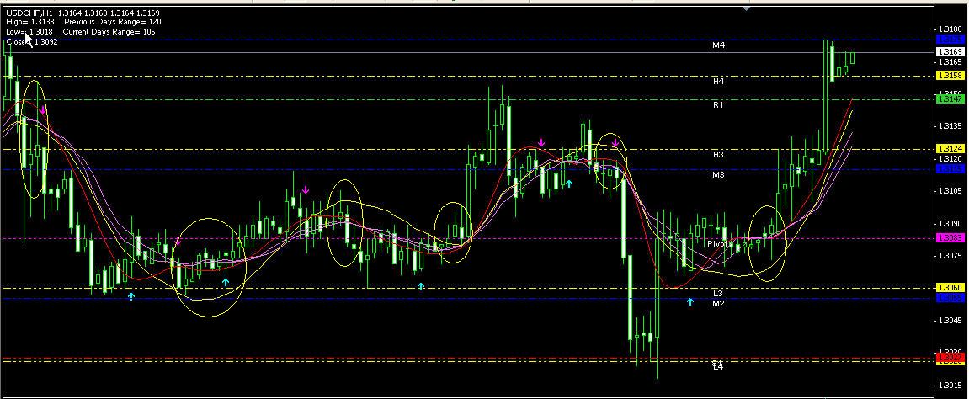Click the L3 level label
The width and height of the screenshot is (969, 399).
(717, 294)
